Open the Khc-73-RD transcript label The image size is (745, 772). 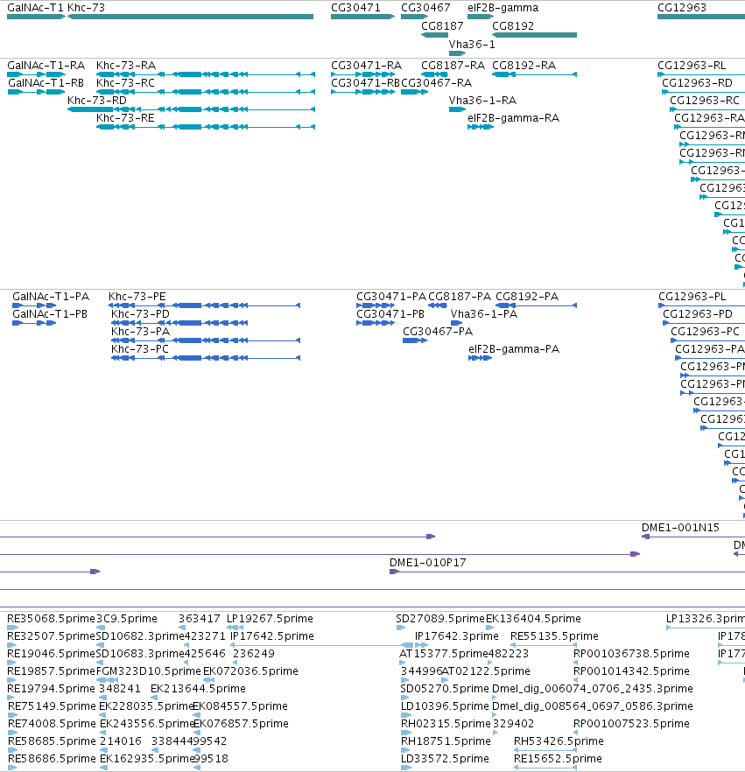[97, 101]
